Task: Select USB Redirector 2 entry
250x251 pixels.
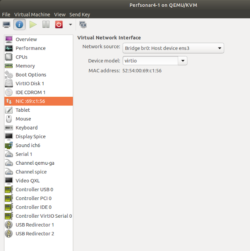Action: coord(39,234)
